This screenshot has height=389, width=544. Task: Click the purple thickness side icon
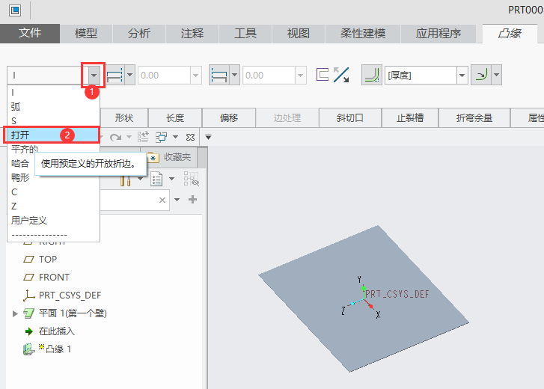coord(323,75)
